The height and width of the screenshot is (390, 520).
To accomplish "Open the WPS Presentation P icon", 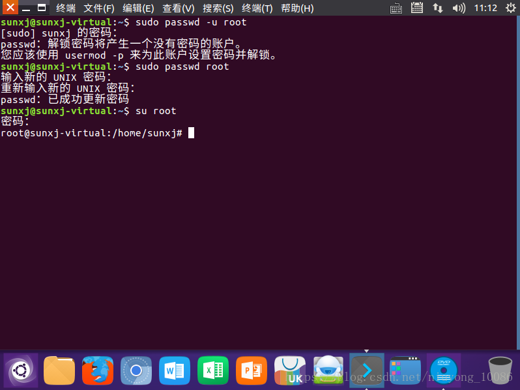I will 252,370.
